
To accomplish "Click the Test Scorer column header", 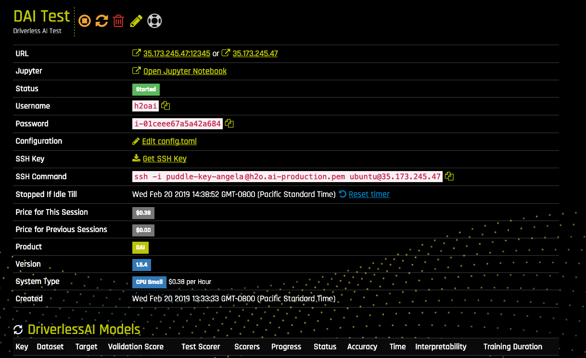I will click(201, 346).
